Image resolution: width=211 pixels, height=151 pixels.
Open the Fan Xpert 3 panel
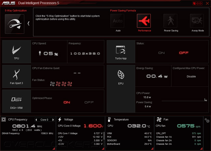pos(16,76)
